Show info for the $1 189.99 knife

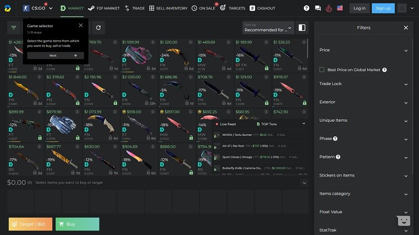pyautogui.click(x=266, y=42)
